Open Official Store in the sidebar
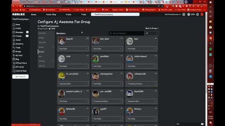225x126 pixels. pyautogui.click(x=20, y=63)
